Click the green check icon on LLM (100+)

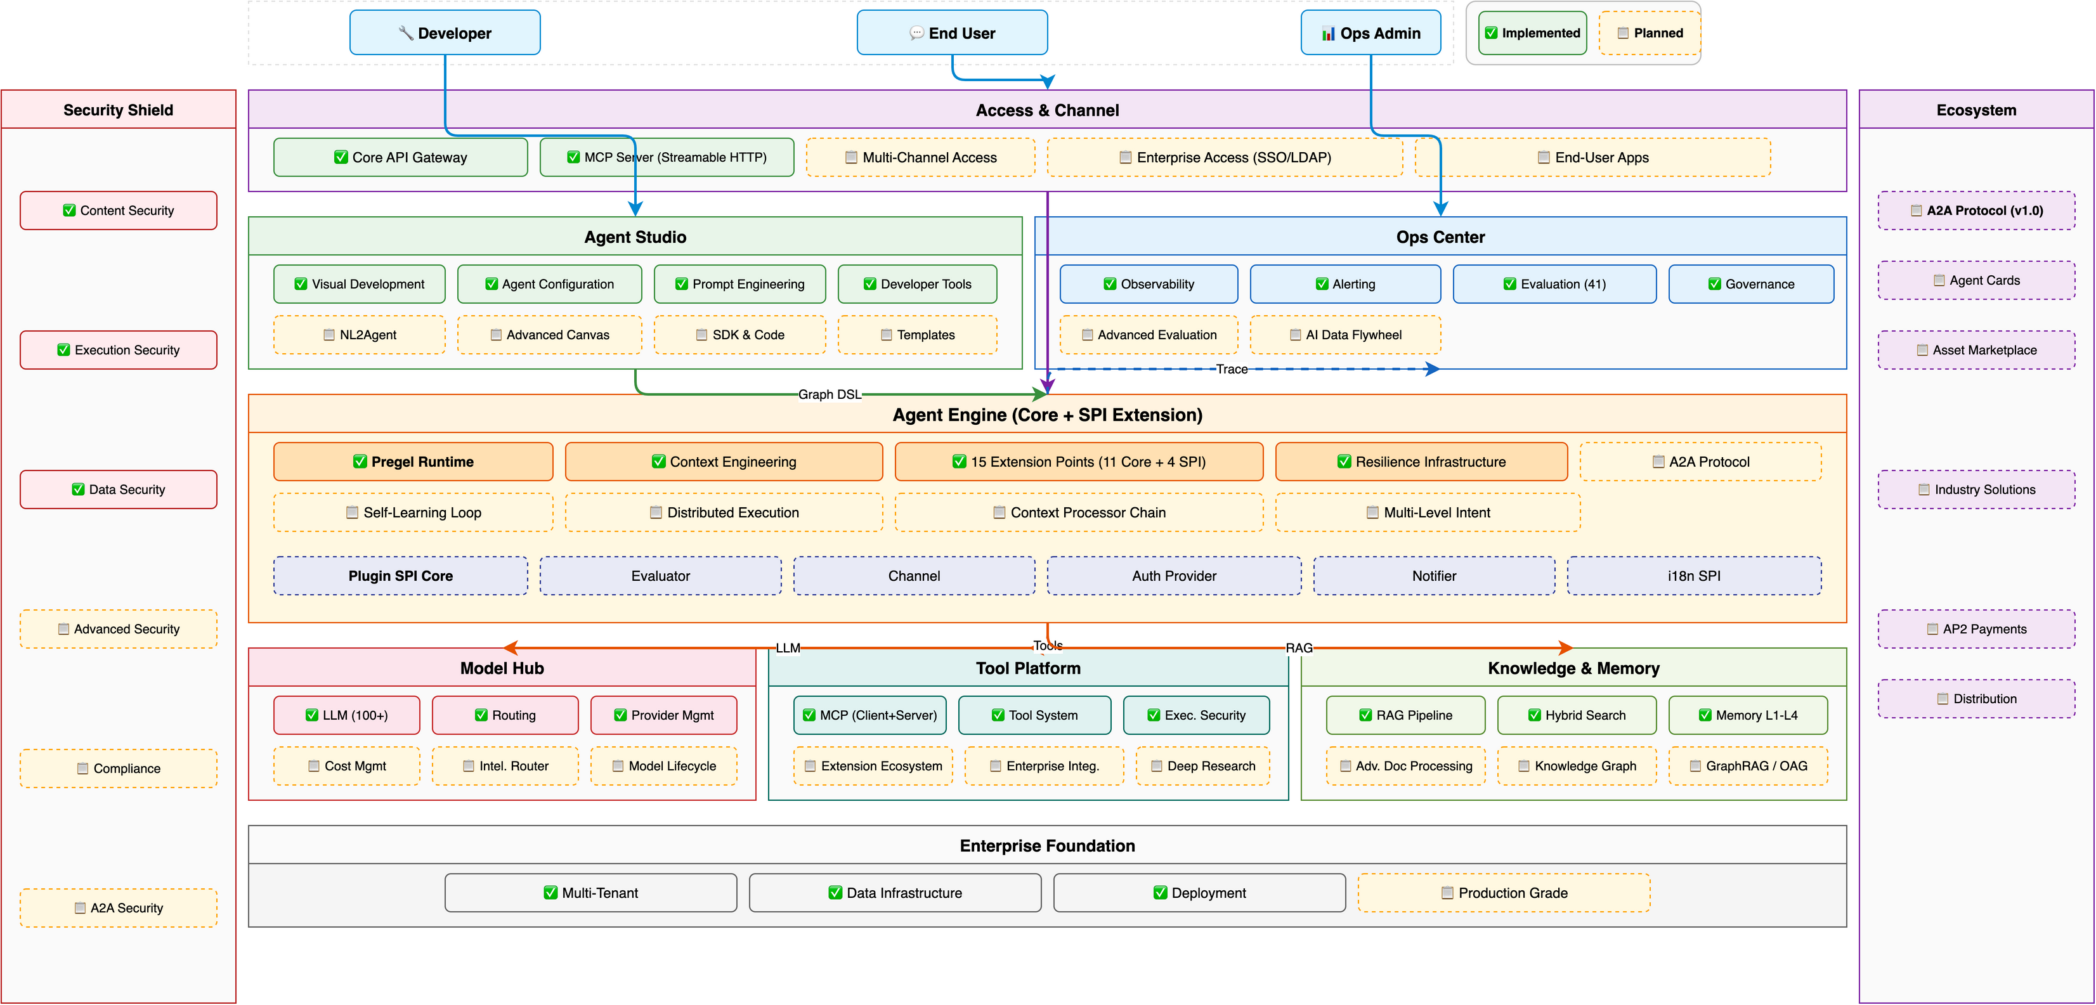click(311, 715)
